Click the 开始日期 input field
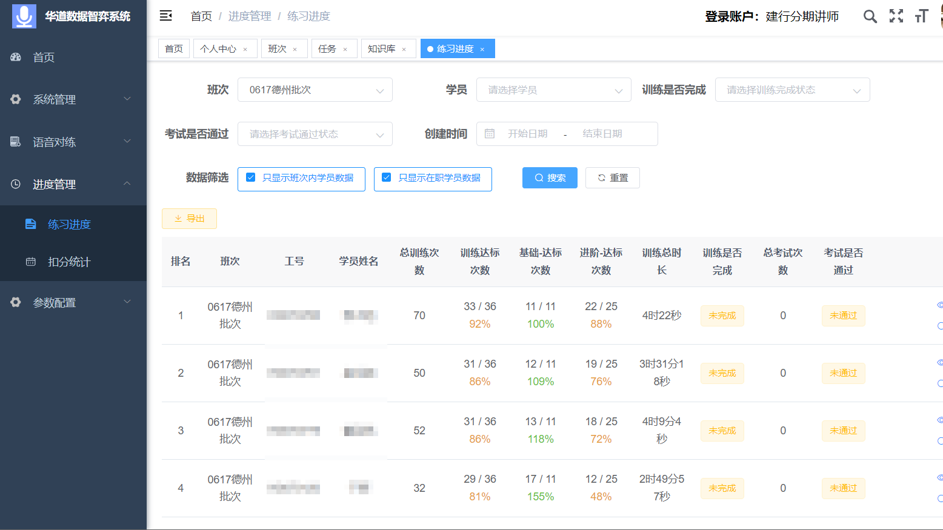The width and height of the screenshot is (943, 530). click(528, 134)
